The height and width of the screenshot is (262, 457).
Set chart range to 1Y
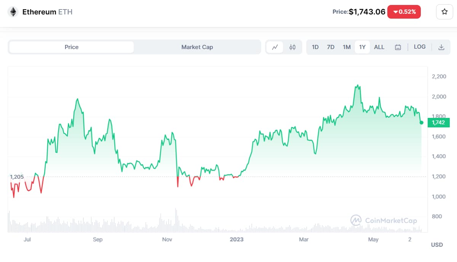362,47
